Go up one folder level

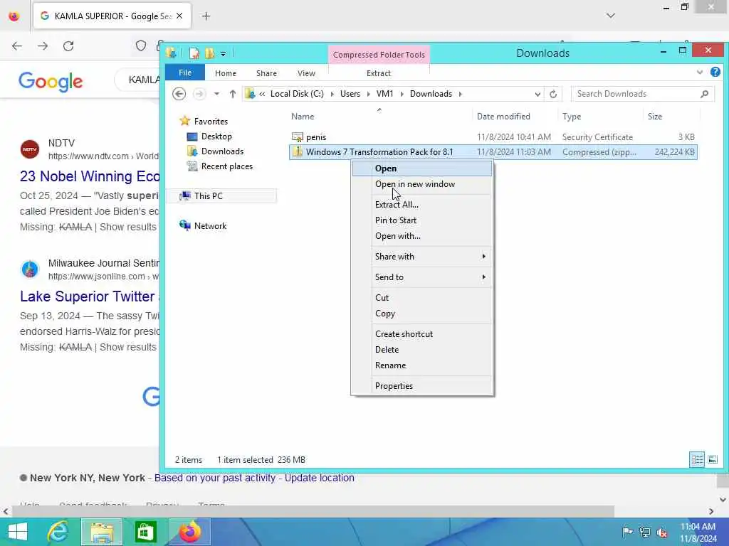click(x=233, y=94)
